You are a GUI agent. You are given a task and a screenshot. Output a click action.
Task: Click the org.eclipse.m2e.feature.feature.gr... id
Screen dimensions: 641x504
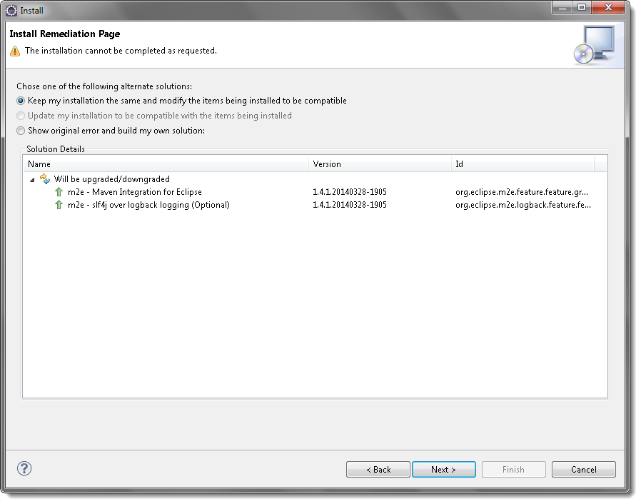pyautogui.click(x=522, y=192)
